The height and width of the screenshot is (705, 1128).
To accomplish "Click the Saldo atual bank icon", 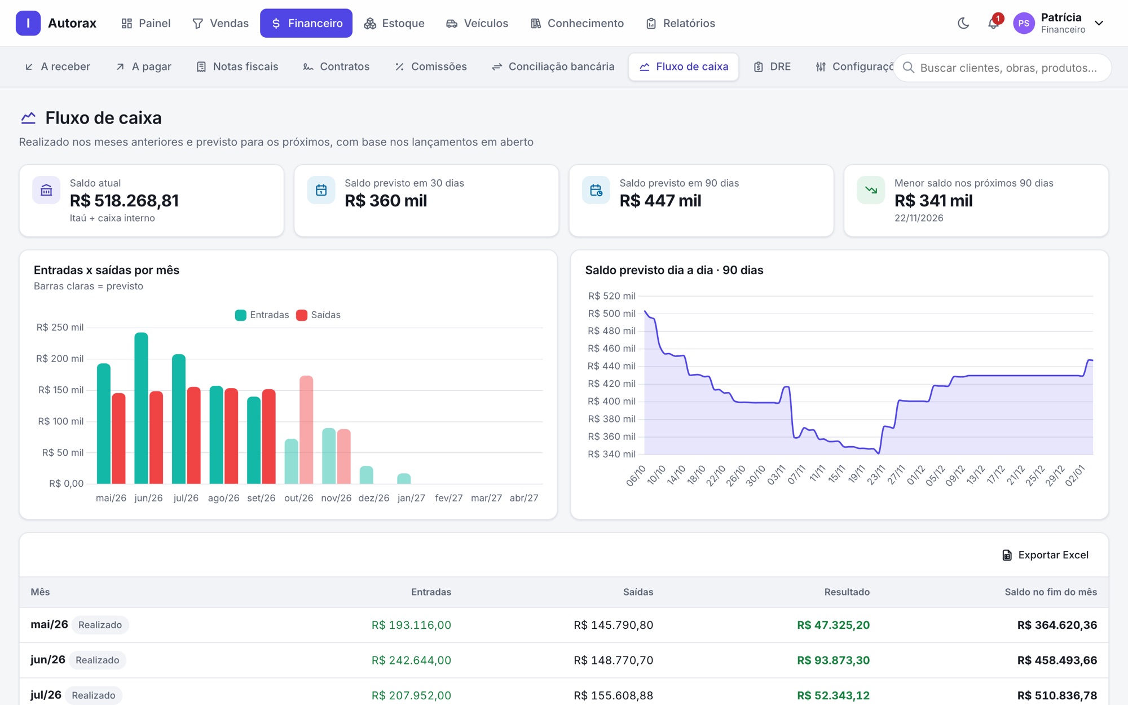I will click(x=46, y=190).
